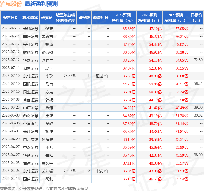Select the 财通证券 institution cell
204x191 pixels.
(x=31, y=52)
